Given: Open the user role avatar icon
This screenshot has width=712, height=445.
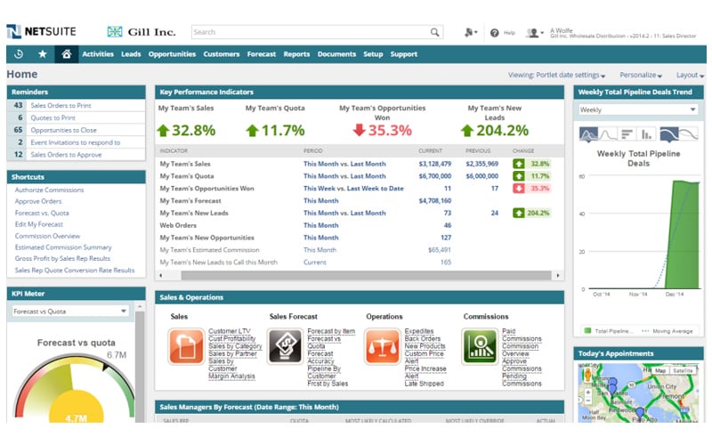Looking at the screenshot, I should pyautogui.click(x=534, y=33).
